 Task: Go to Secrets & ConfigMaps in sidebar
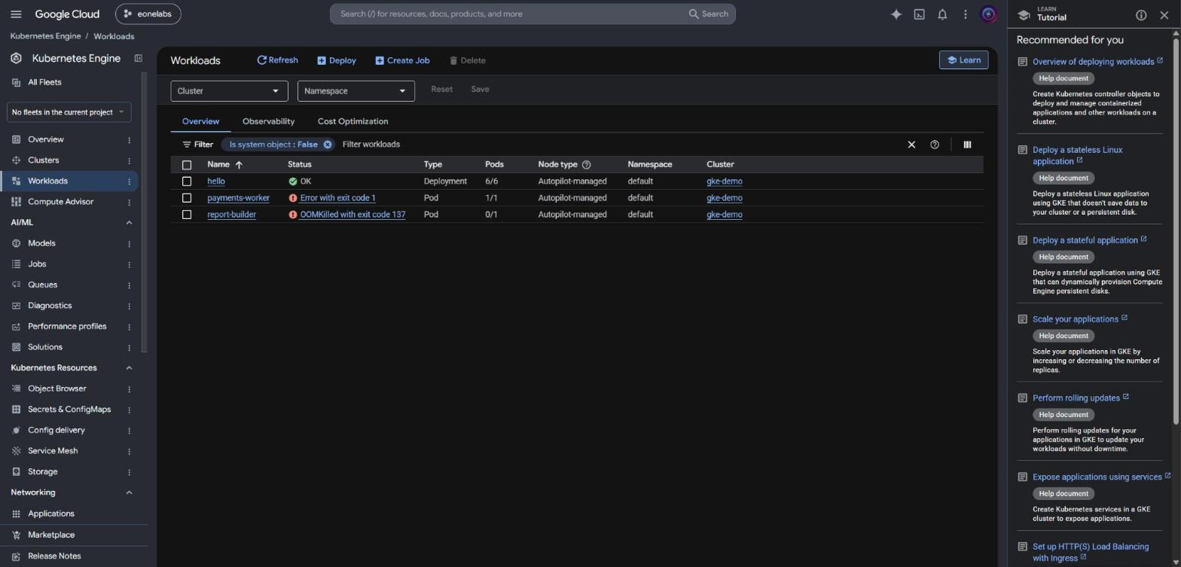pos(69,410)
